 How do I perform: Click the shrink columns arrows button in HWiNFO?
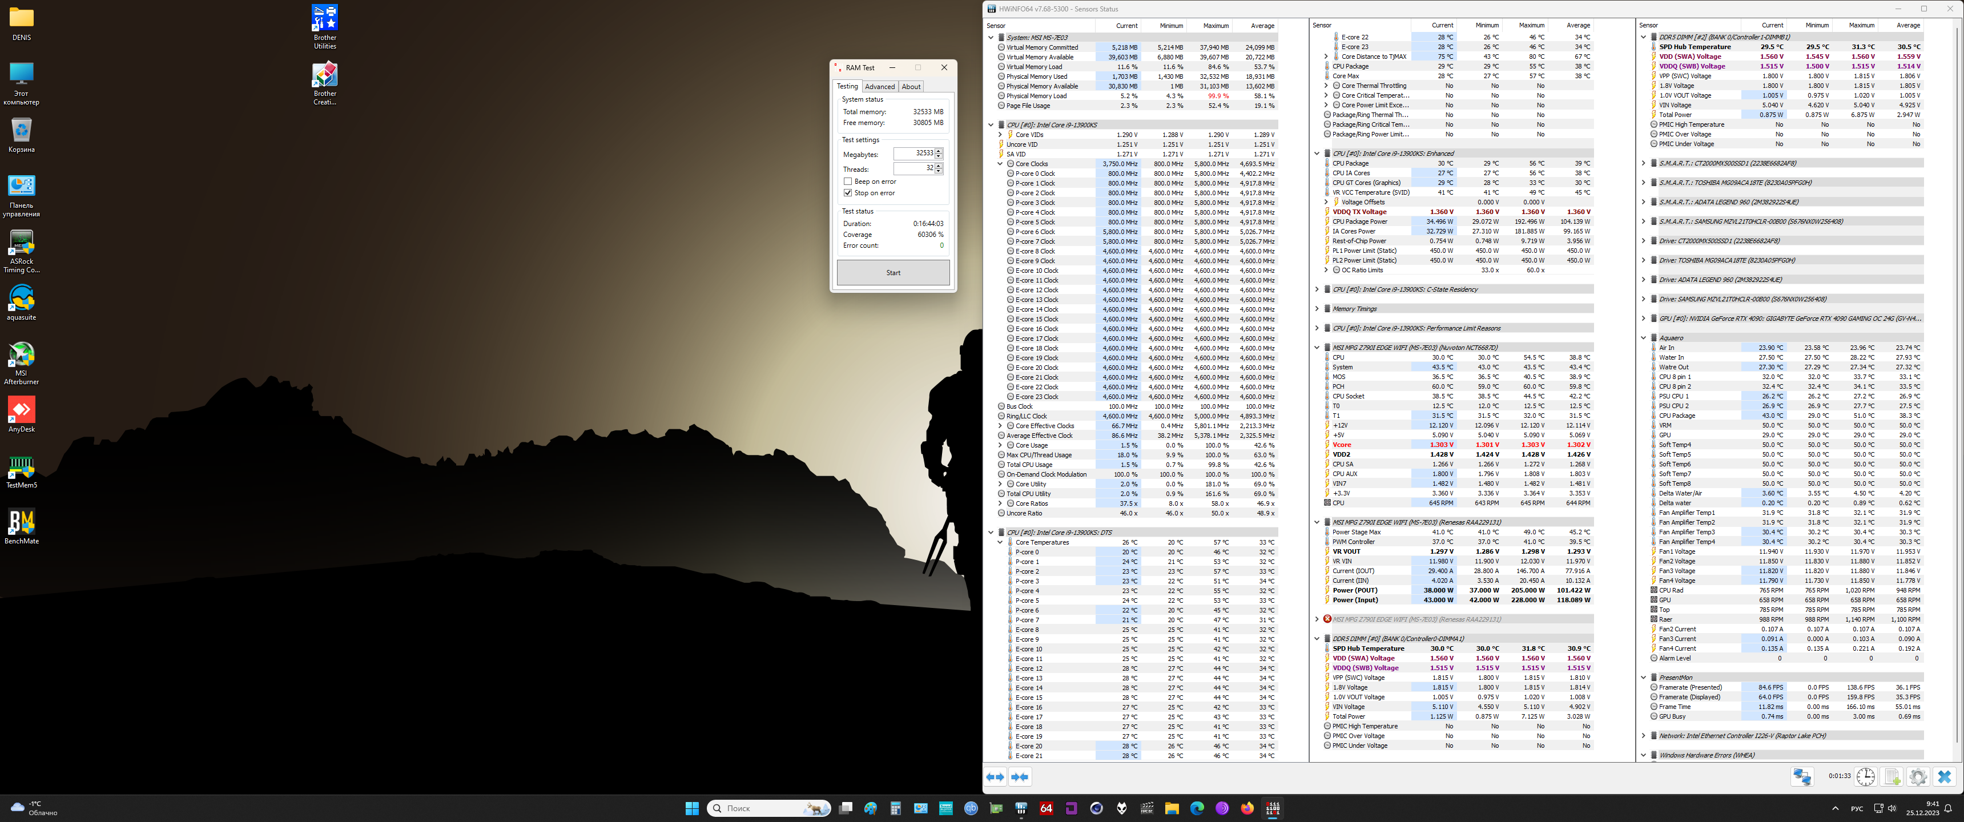click(1019, 777)
